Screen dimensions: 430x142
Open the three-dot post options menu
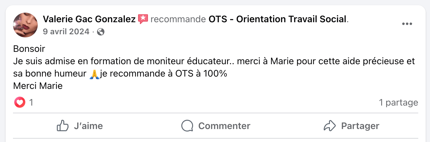[407, 24]
